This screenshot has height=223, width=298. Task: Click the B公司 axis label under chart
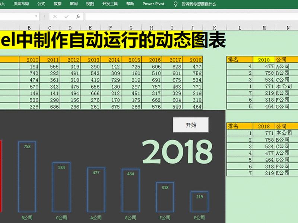pyautogui.click(x=27, y=217)
